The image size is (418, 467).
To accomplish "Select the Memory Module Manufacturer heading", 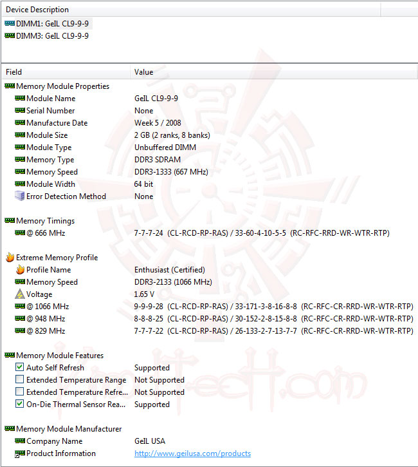I will (69, 429).
